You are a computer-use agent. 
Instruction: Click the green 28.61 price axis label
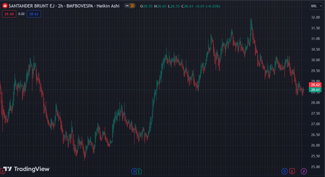pos(315,90)
